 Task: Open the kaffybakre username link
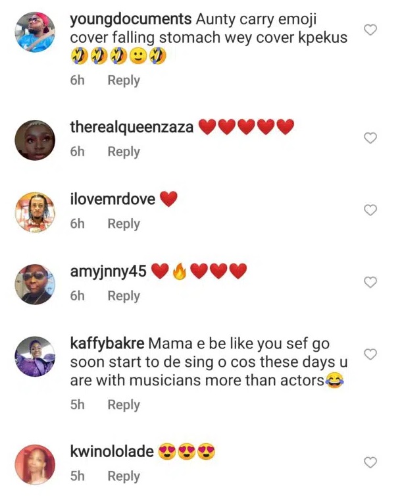[107, 344]
